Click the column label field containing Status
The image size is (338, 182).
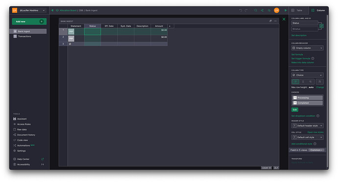305,23
